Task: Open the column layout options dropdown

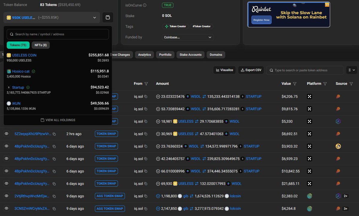Action: tap(352, 70)
